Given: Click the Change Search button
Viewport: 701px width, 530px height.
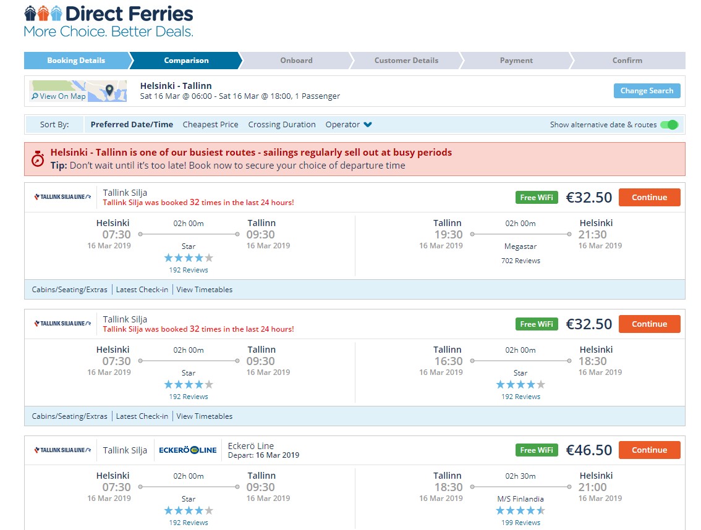Looking at the screenshot, I should (x=647, y=91).
